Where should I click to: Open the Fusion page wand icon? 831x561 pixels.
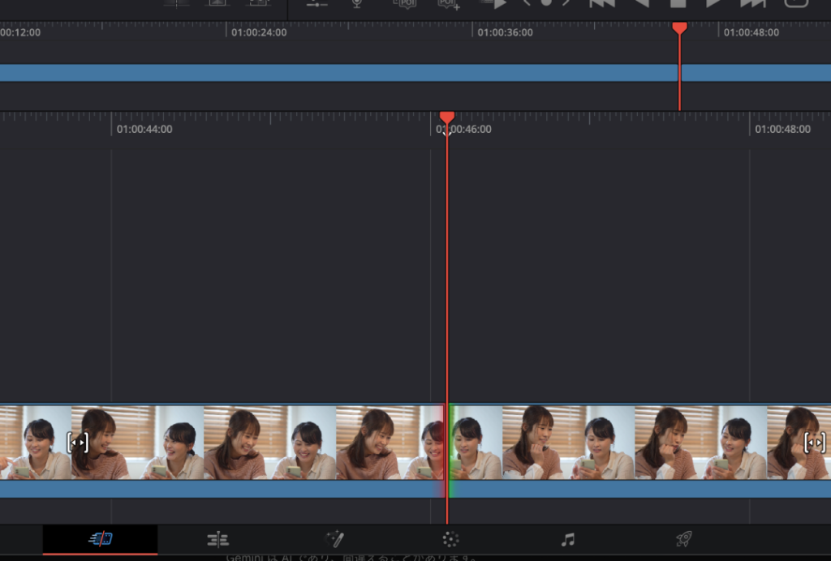pos(334,539)
